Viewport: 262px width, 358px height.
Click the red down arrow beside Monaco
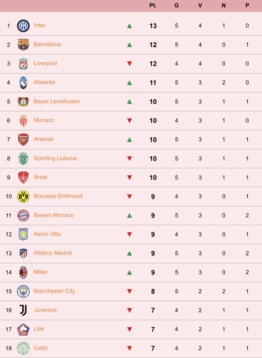coord(129,121)
